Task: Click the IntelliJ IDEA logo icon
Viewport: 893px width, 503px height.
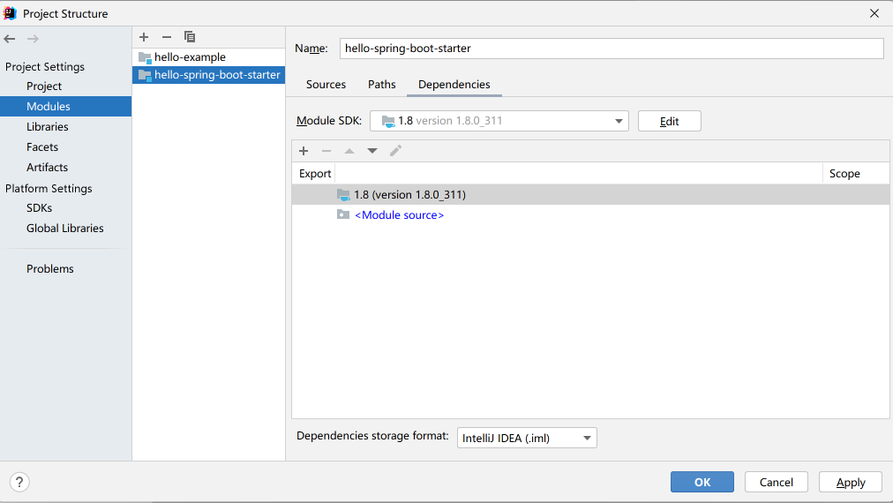Action: tap(10, 13)
